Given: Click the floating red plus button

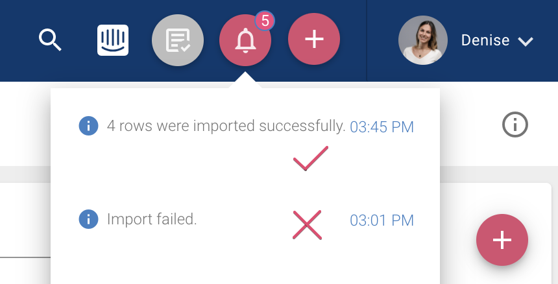Looking at the screenshot, I should pyautogui.click(x=502, y=240).
